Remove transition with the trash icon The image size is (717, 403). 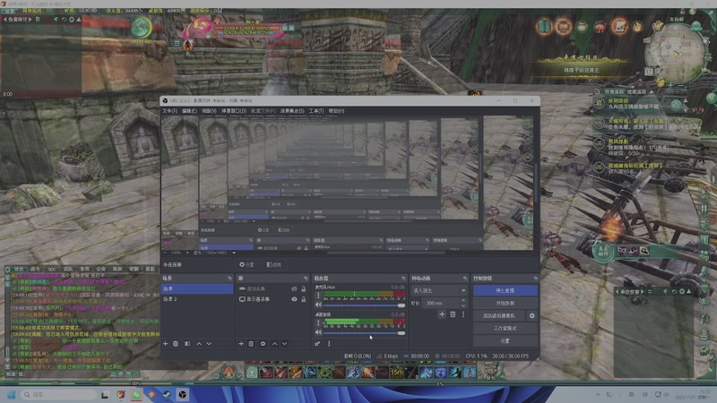pos(453,314)
